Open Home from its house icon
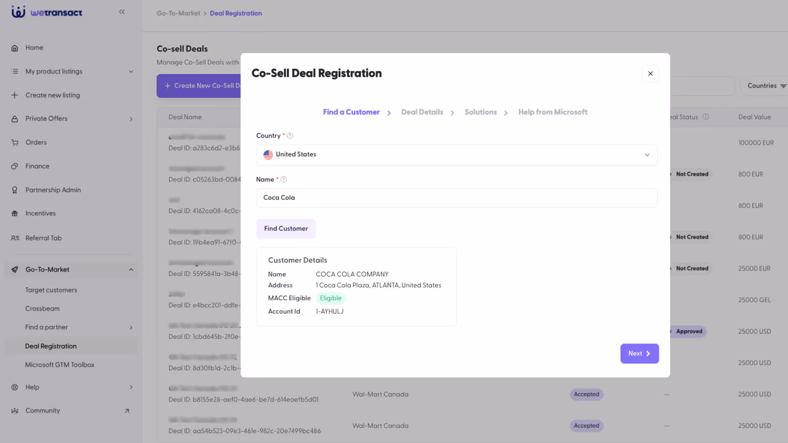The height and width of the screenshot is (443, 788). (x=15, y=48)
